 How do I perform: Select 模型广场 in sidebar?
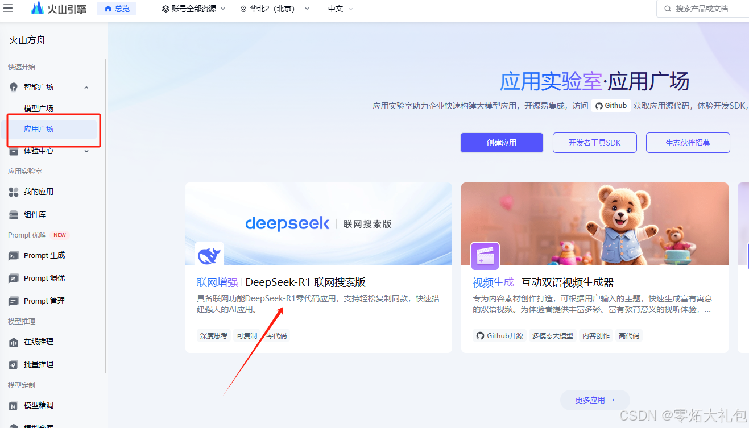pyautogui.click(x=39, y=109)
